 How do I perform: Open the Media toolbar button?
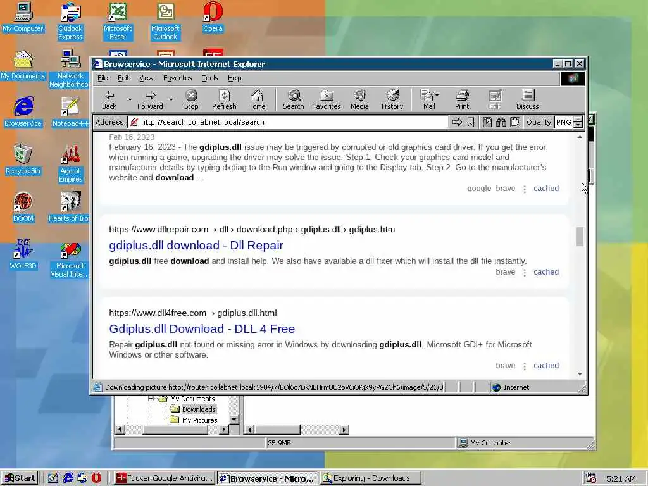point(359,99)
